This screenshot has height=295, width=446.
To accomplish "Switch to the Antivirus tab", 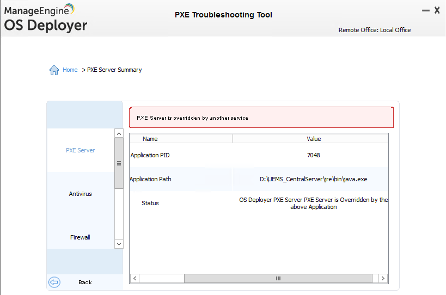I will coord(81,194).
